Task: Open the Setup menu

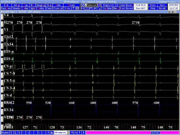Action: click(17, 5)
